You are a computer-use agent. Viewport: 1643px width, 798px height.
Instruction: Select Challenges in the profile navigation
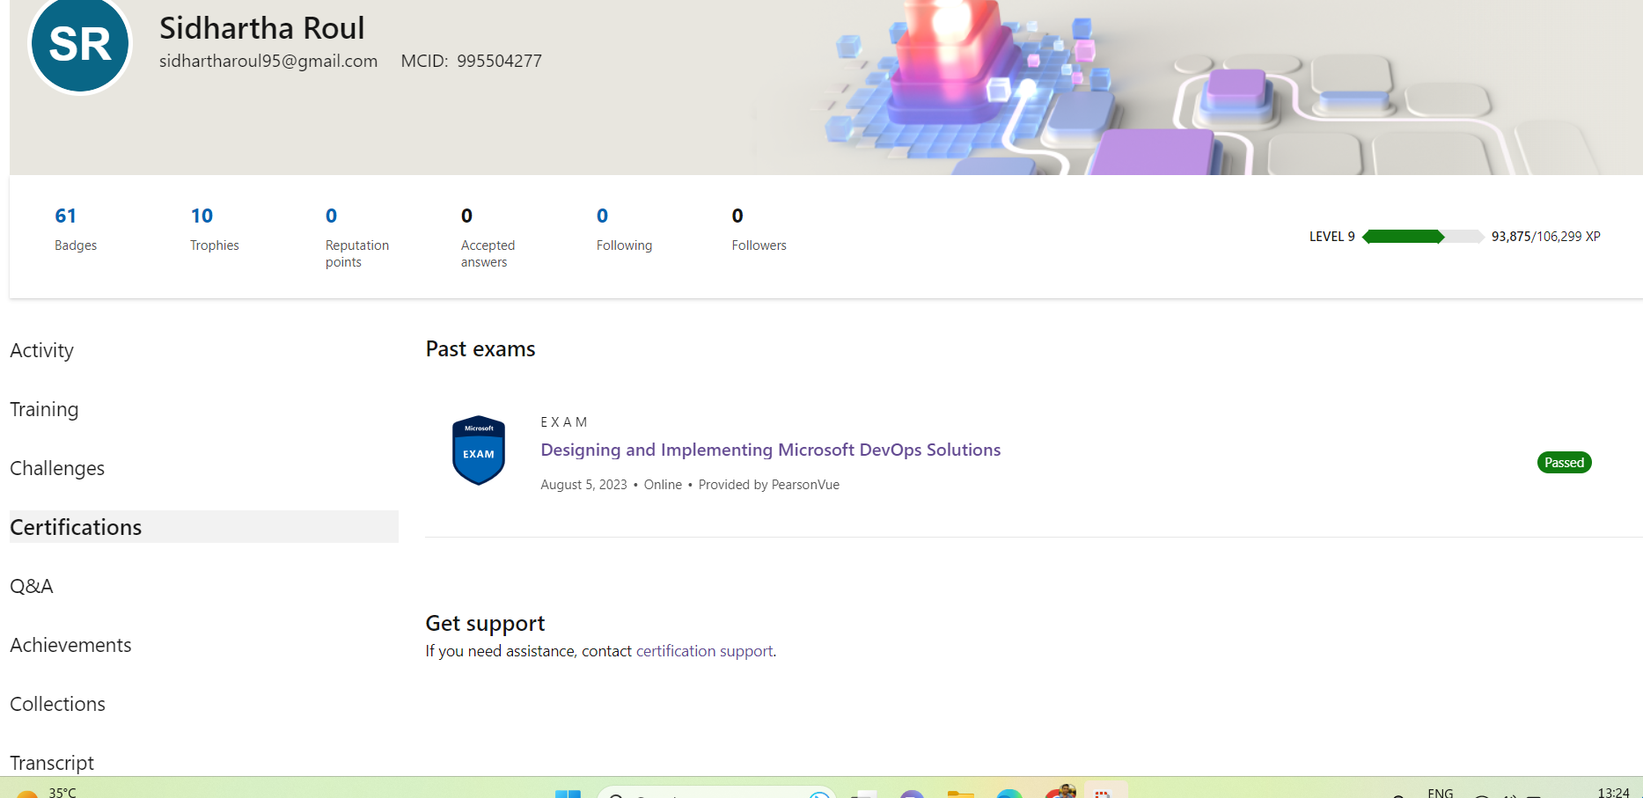(x=57, y=468)
